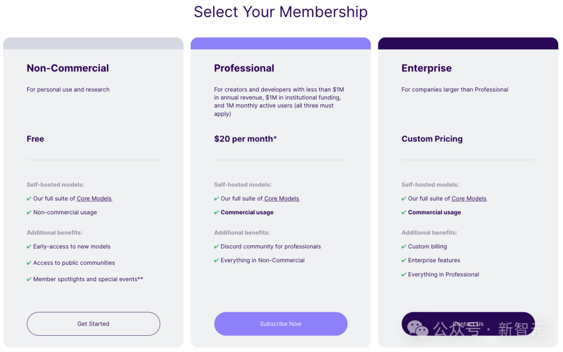563x352 pixels.
Task: Click the light purple Professional card header bar
Action: coord(280,43)
